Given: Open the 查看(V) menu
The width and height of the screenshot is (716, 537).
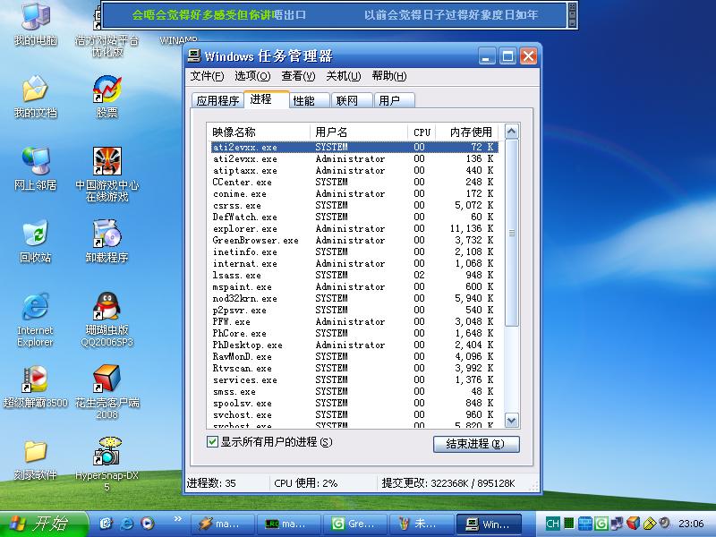Looking at the screenshot, I should coord(298,76).
